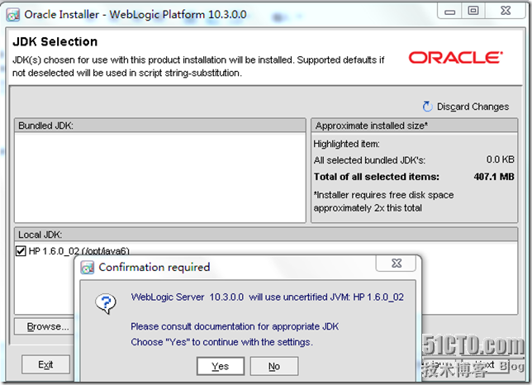Click the Oracle logo
532x385 pixels.
tap(455, 57)
